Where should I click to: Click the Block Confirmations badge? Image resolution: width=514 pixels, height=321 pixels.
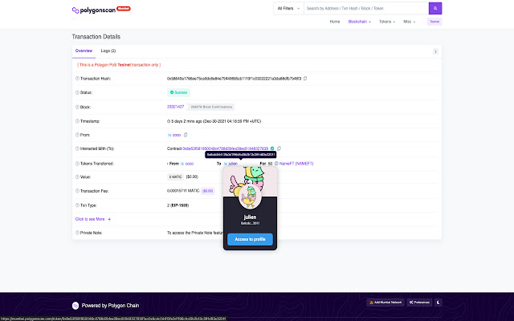click(x=211, y=107)
